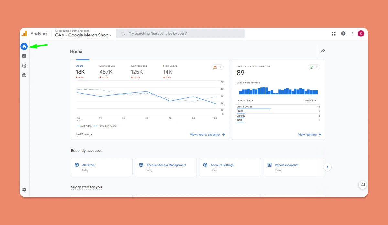Click the Google Analytics logo

[x=24, y=34]
